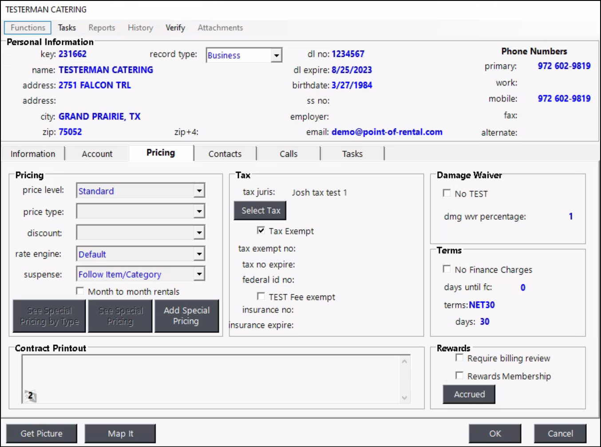Open the Functions menu
The image size is (601, 447).
pyautogui.click(x=28, y=28)
